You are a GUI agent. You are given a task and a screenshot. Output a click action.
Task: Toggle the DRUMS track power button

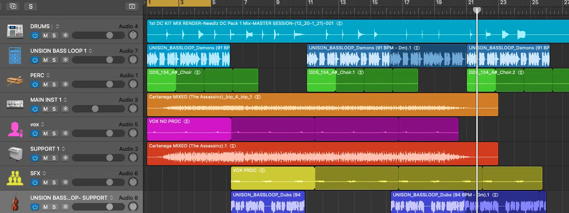[x=35, y=35]
